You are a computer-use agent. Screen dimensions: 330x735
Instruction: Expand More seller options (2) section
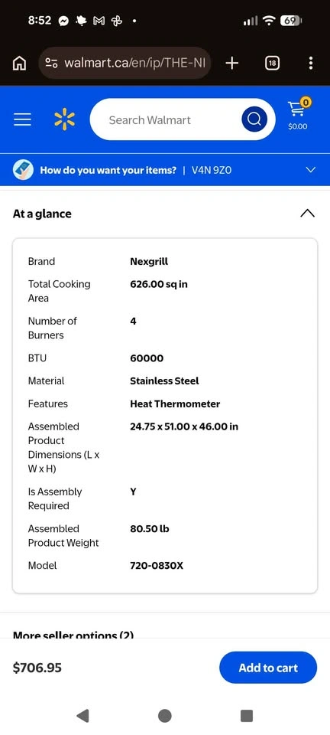[x=73, y=635]
